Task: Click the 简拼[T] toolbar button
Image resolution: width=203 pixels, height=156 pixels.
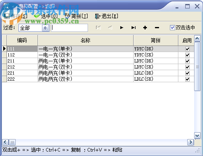Action: point(76,16)
